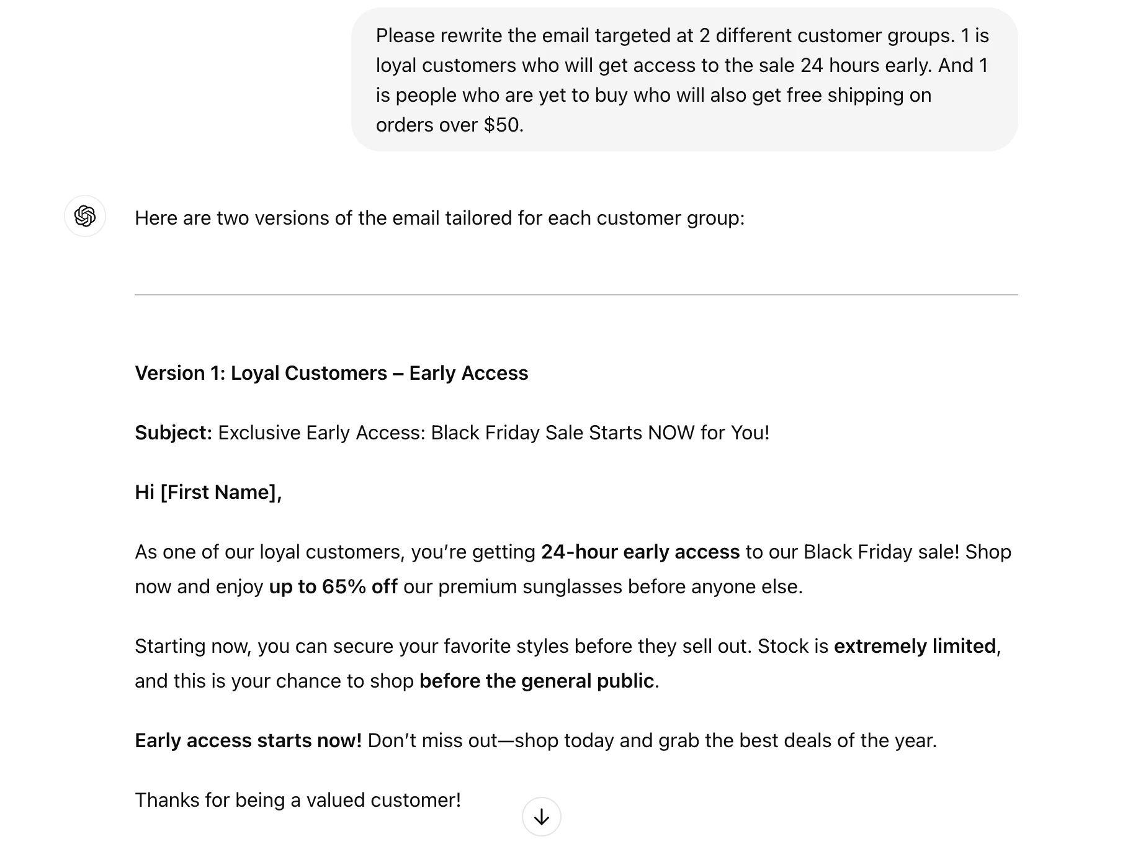Click the "Hi [First Name]," greeting
The image size is (1133, 844).
pos(208,492)
